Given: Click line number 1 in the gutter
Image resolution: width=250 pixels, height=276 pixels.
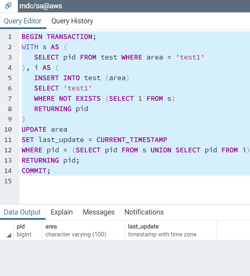Looking at the screenshot, I should (x=10, y=37).
